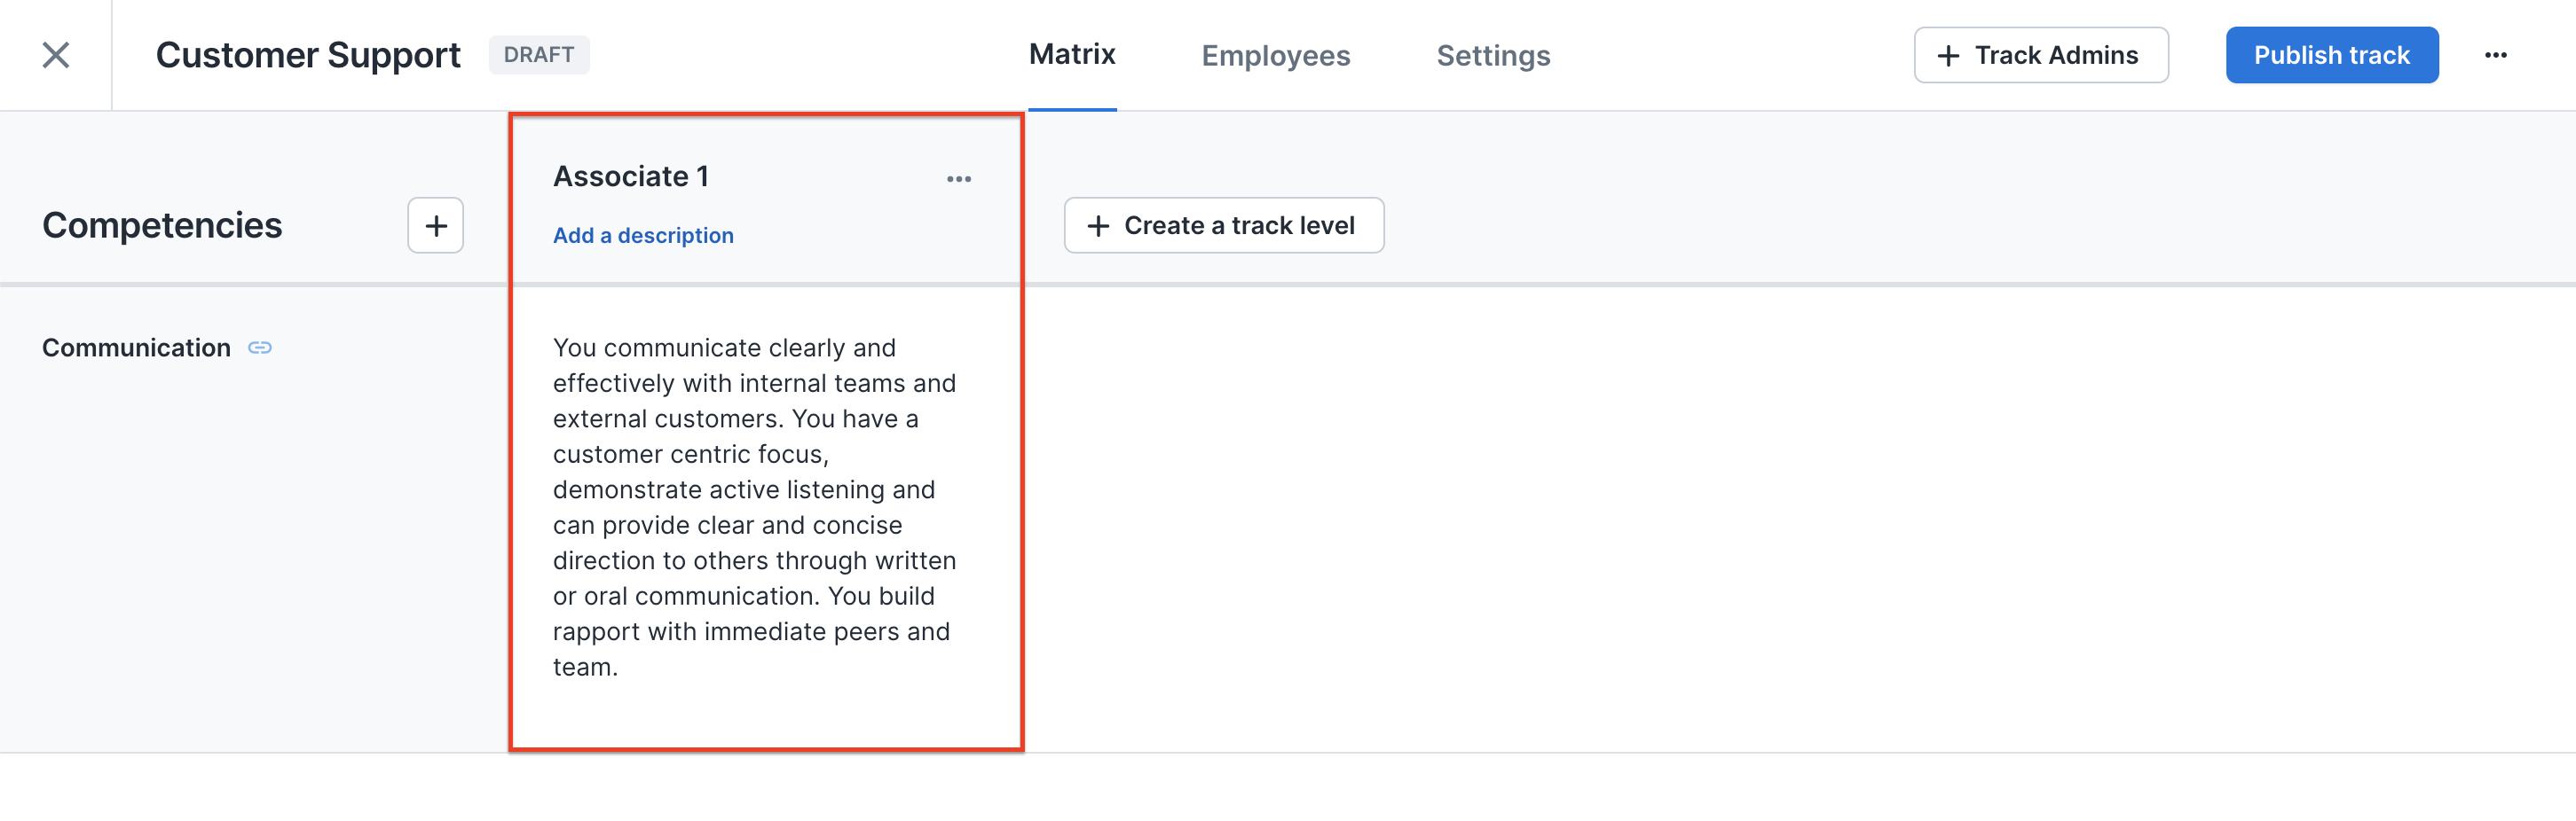Click the Communication link icon

click(260, 348)
